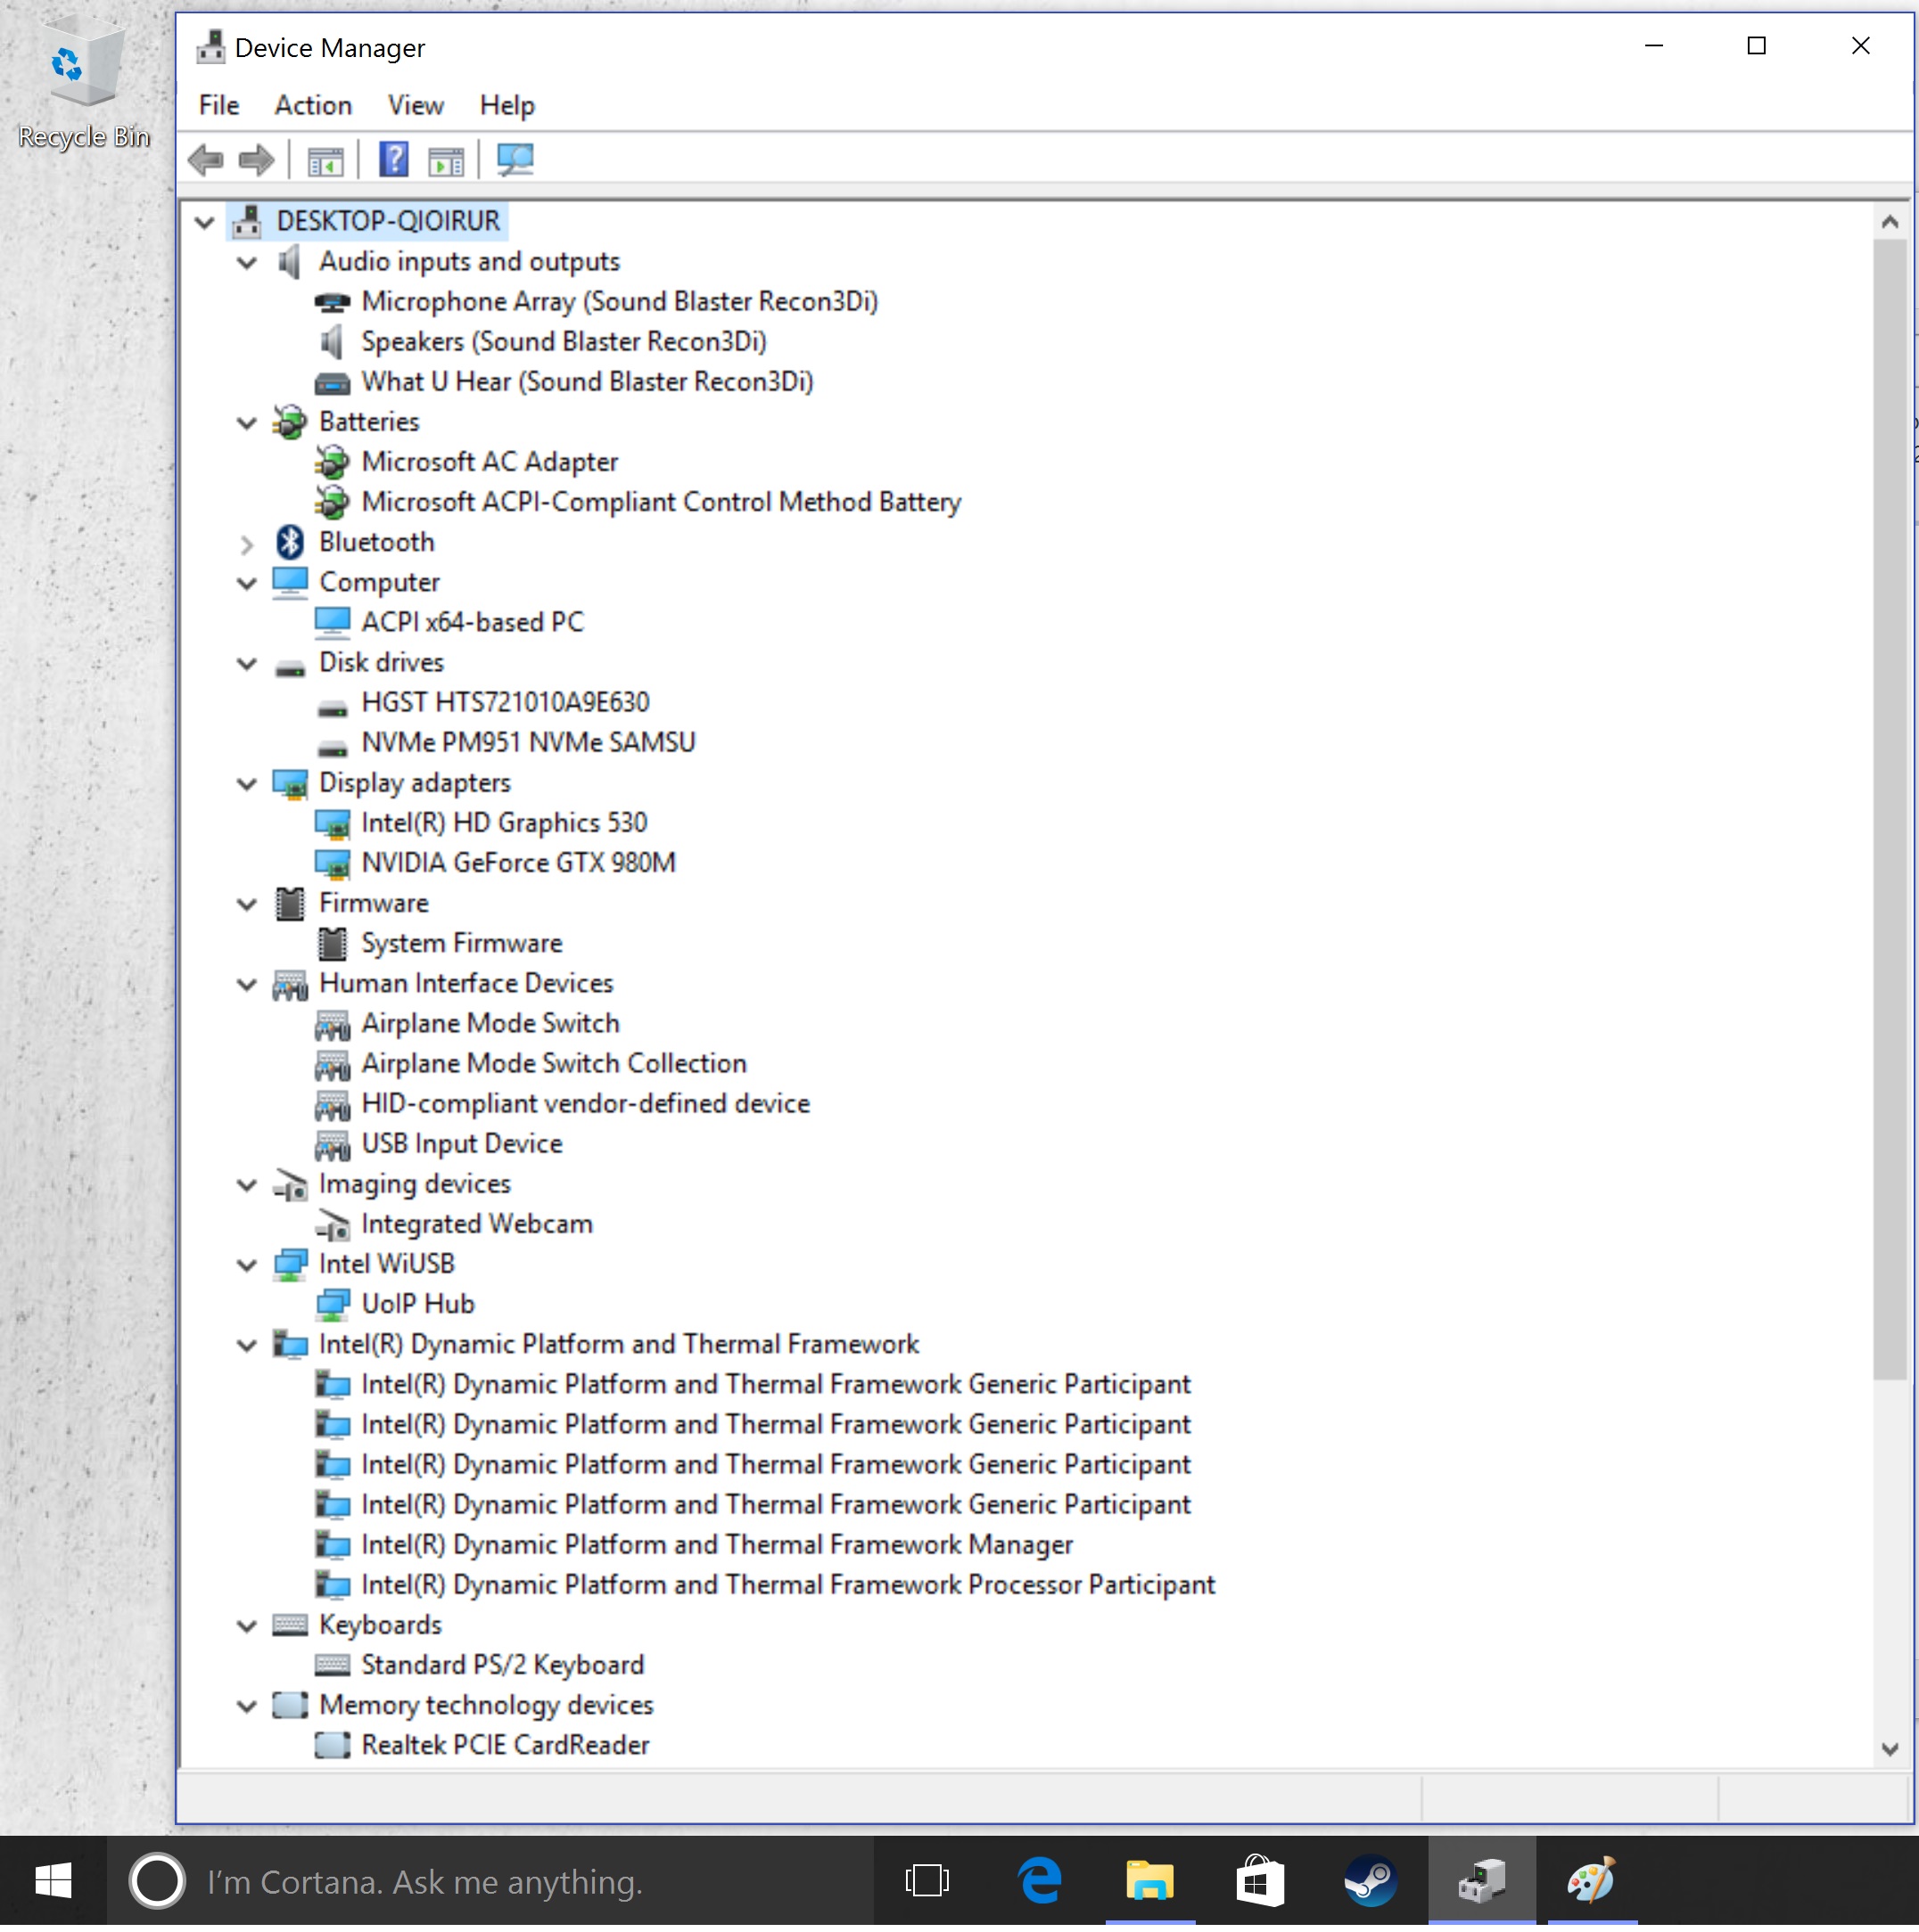
Task: Click the Back arrow toolbar icon
Action: click(x=206, y=160)
